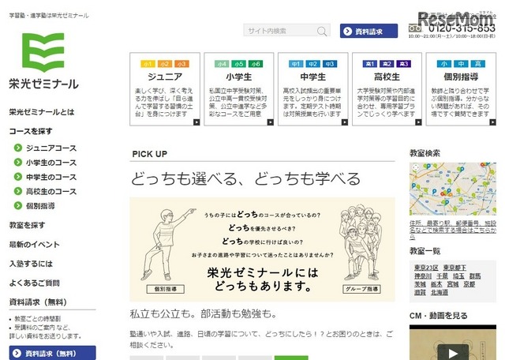Click the 資料請求 button in the header
This screenshot has height=360, width=505.
tap(368, 32)
